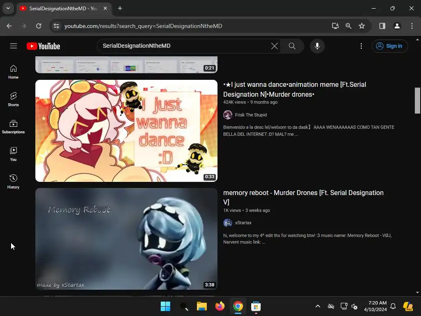The height and width of the screenshot is (316, 421).
Task: Open the You section in sidebar
Action: pos(13,154)
